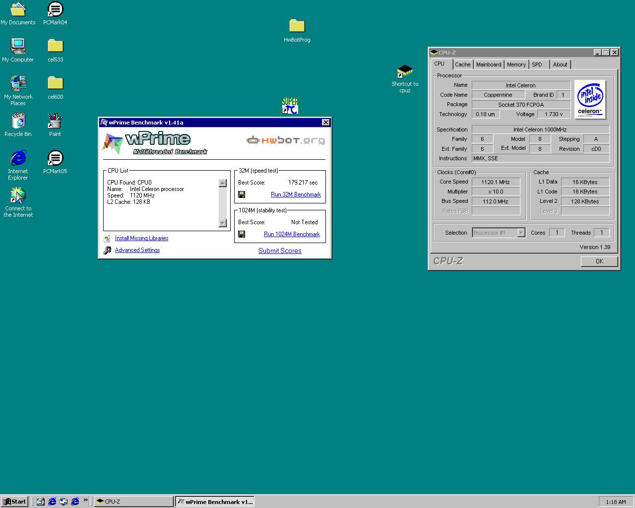This screenshot has height=508, width=635.
Task: Select the Recycle Bin icon
Action: point(18,125)
